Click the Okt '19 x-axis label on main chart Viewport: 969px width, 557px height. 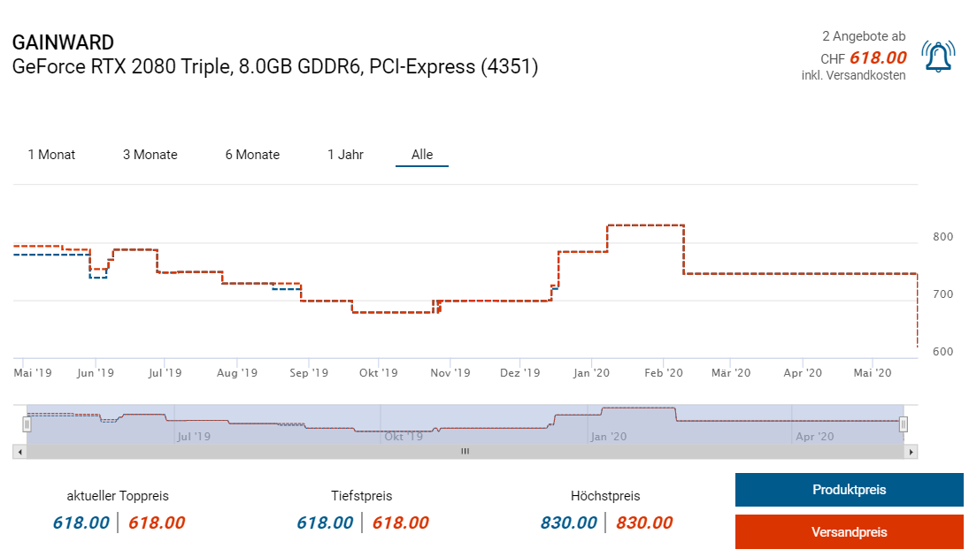(x=378, y=373)
